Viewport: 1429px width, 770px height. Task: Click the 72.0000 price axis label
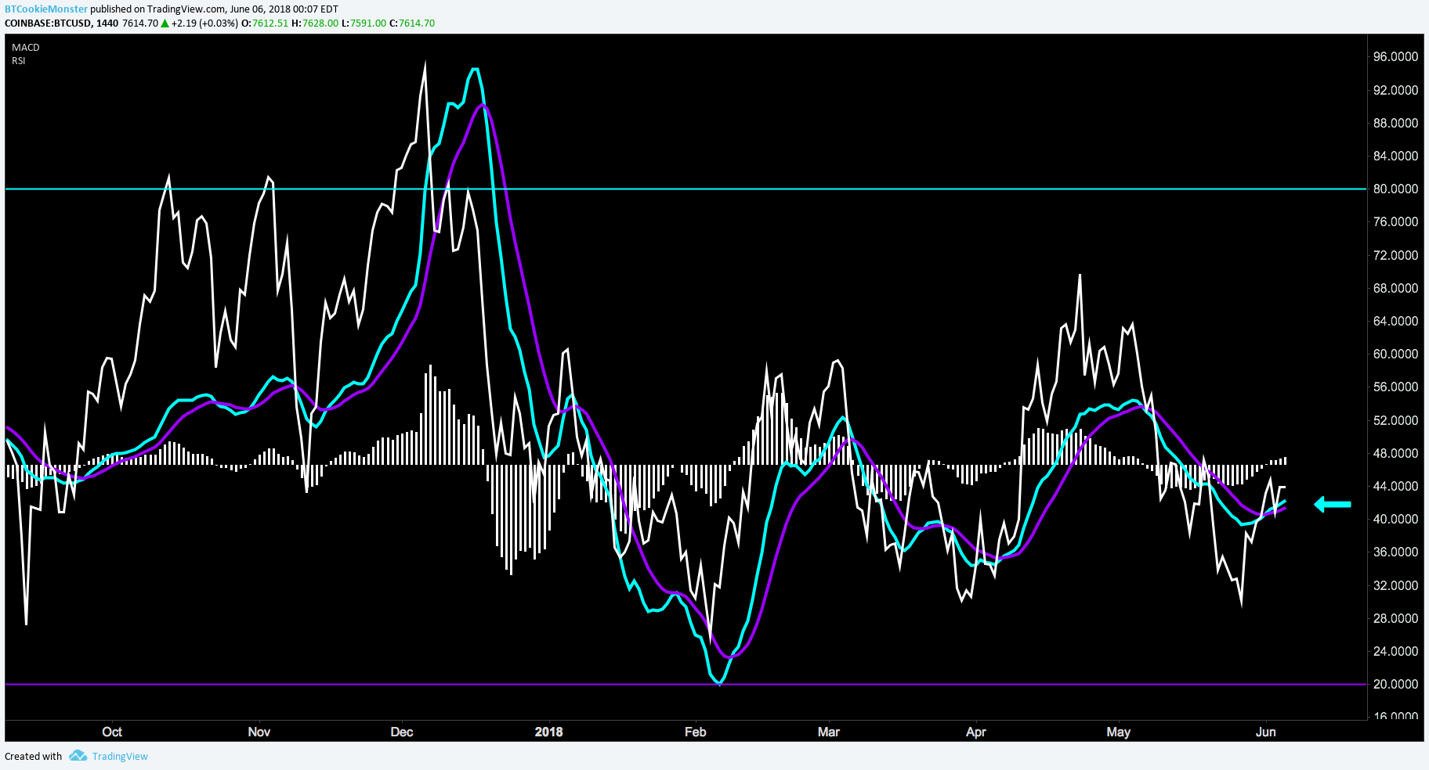click(x=1395, y=256)
